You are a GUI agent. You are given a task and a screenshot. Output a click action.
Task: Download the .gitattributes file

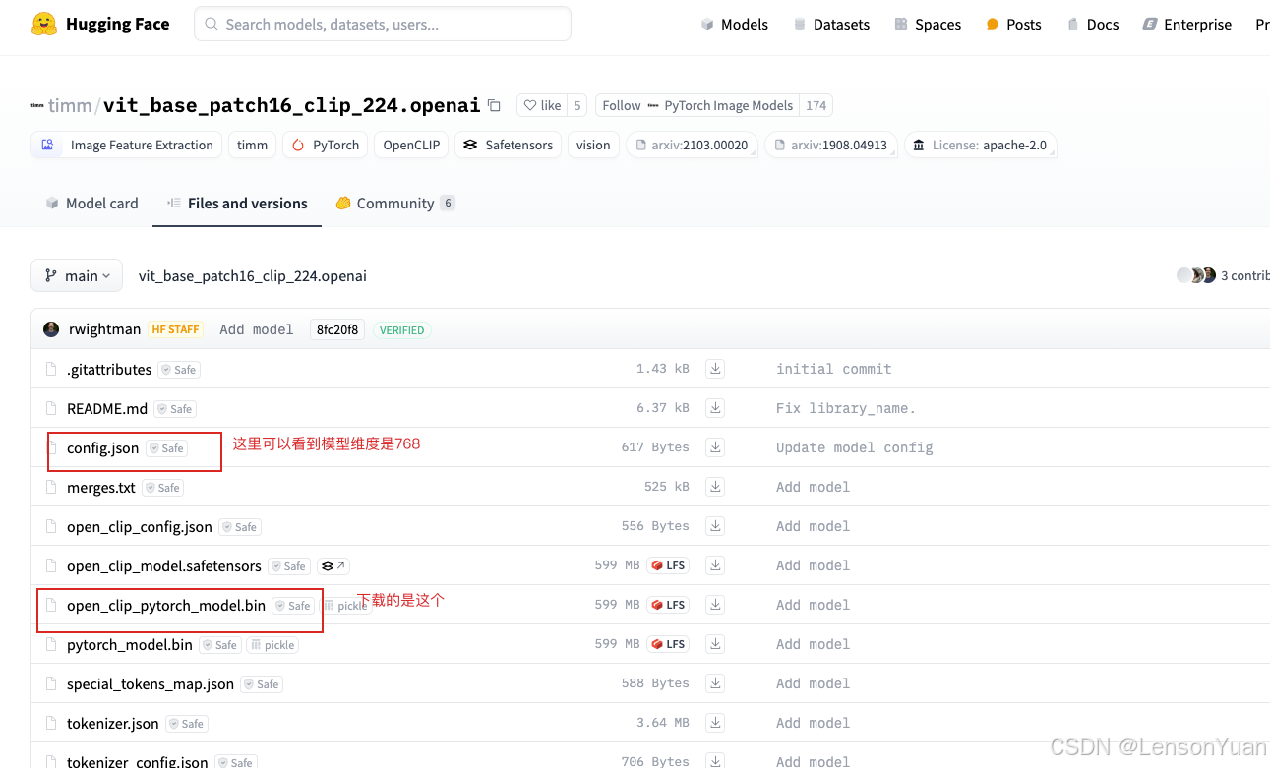(x=716, y=369)
